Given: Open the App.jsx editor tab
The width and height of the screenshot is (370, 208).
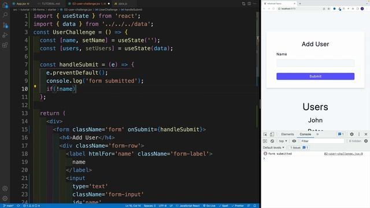Looking at the screenshot, I should [x=22, y=3].
